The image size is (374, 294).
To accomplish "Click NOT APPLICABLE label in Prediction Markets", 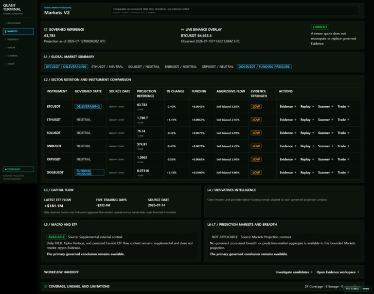I will point(224,237).
